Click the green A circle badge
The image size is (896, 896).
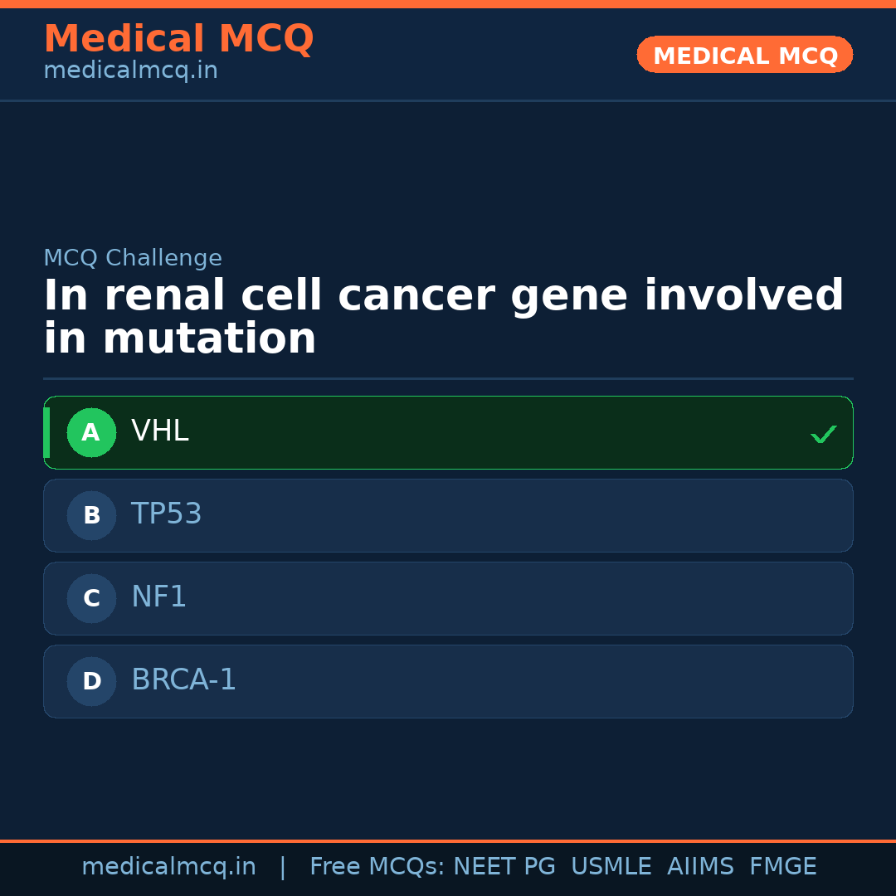[x=91, y=432]
